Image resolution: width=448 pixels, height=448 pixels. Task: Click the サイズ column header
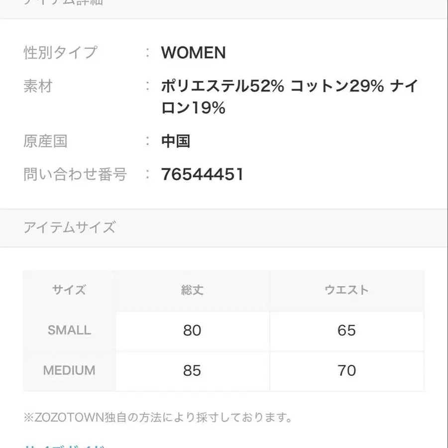coord(69,290)
